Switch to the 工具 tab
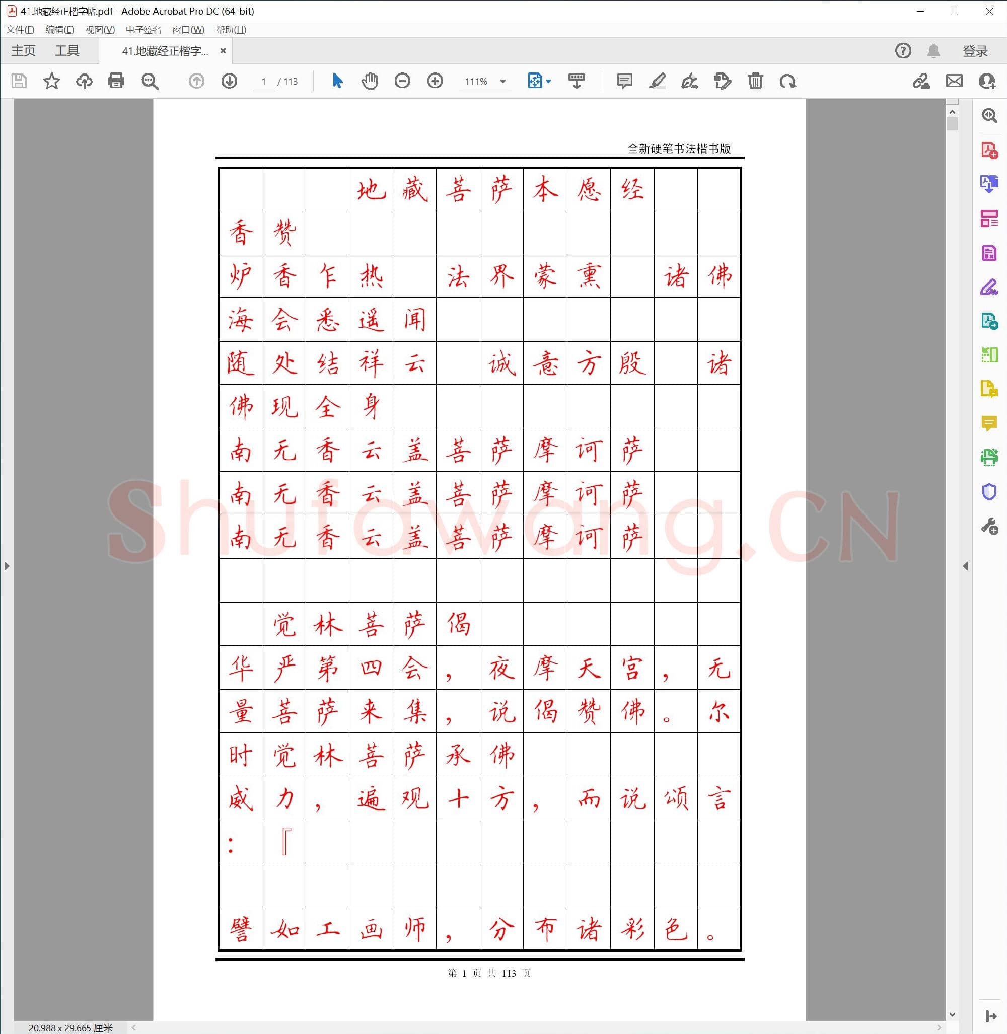 (67, 50)
